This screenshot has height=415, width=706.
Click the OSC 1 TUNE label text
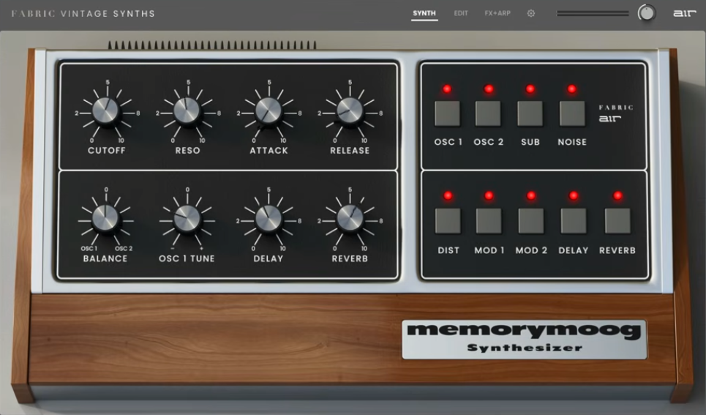[x=187, y=258]
